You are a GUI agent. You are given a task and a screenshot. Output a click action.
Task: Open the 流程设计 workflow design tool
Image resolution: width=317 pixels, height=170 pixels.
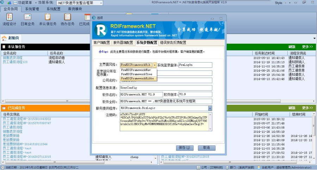pos(9,20)
